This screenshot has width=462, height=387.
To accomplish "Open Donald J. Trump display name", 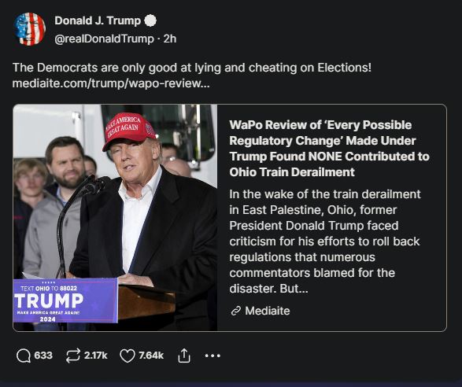I will click(x=98, y=20).
